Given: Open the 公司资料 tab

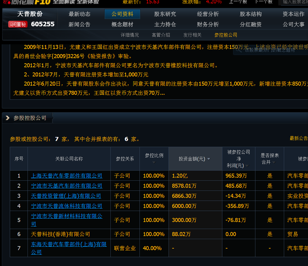Looking at the screenshot, I should click(x=122, y=14).
